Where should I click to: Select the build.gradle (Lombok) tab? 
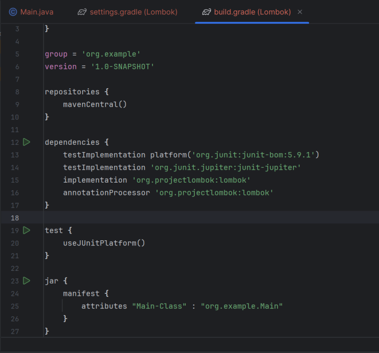click(252, 12)
